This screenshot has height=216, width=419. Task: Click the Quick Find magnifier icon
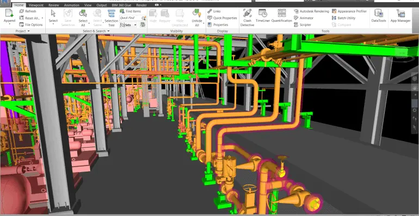click(144, 18)
